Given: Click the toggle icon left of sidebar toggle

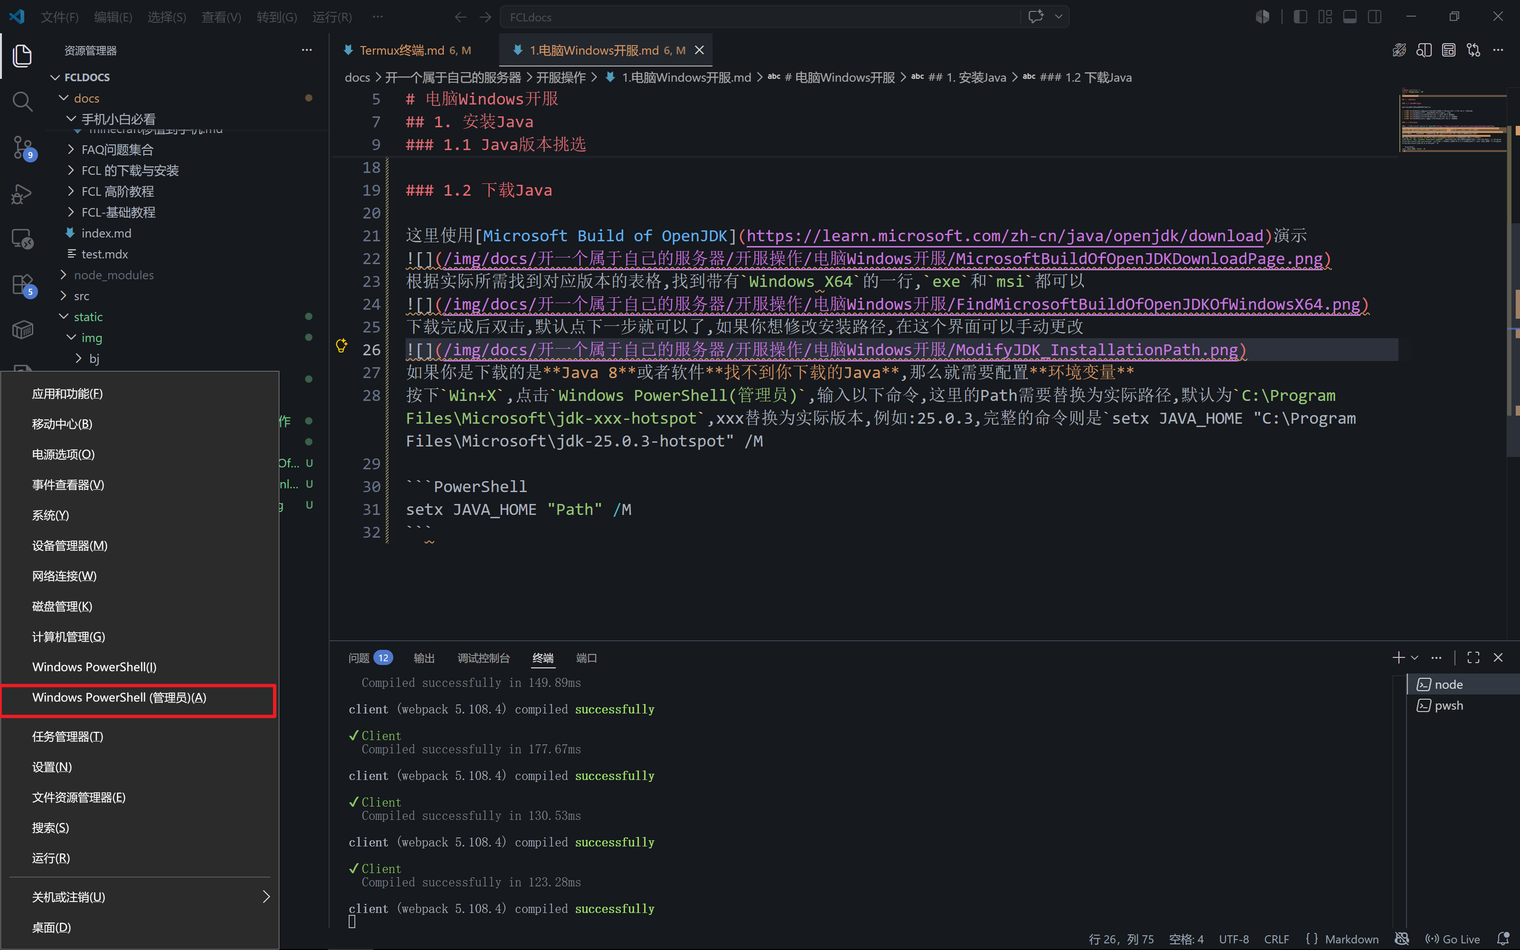Looking at the screenshot, I should click(x=1263, y=17).
